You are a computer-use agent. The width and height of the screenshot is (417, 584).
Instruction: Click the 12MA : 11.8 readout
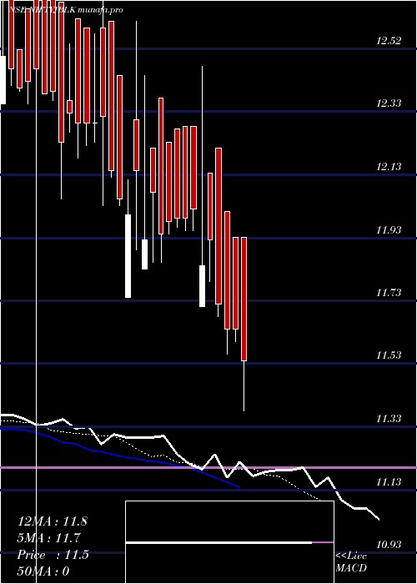53,521
